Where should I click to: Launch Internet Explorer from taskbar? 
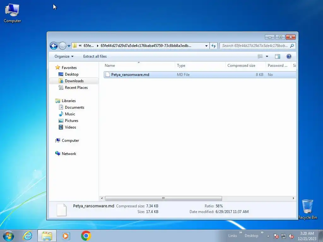(28, 236)
